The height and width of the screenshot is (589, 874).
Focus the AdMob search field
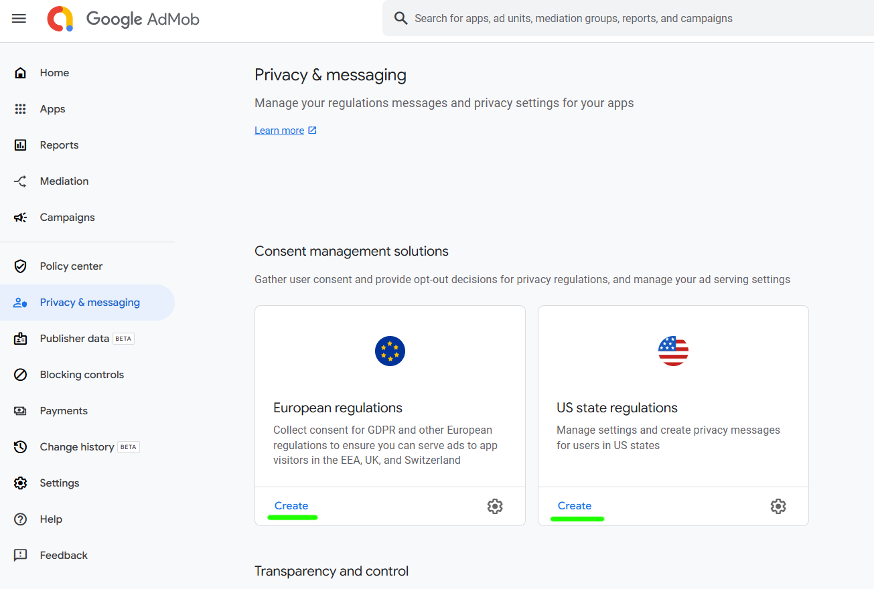click(x=603, y=19)
